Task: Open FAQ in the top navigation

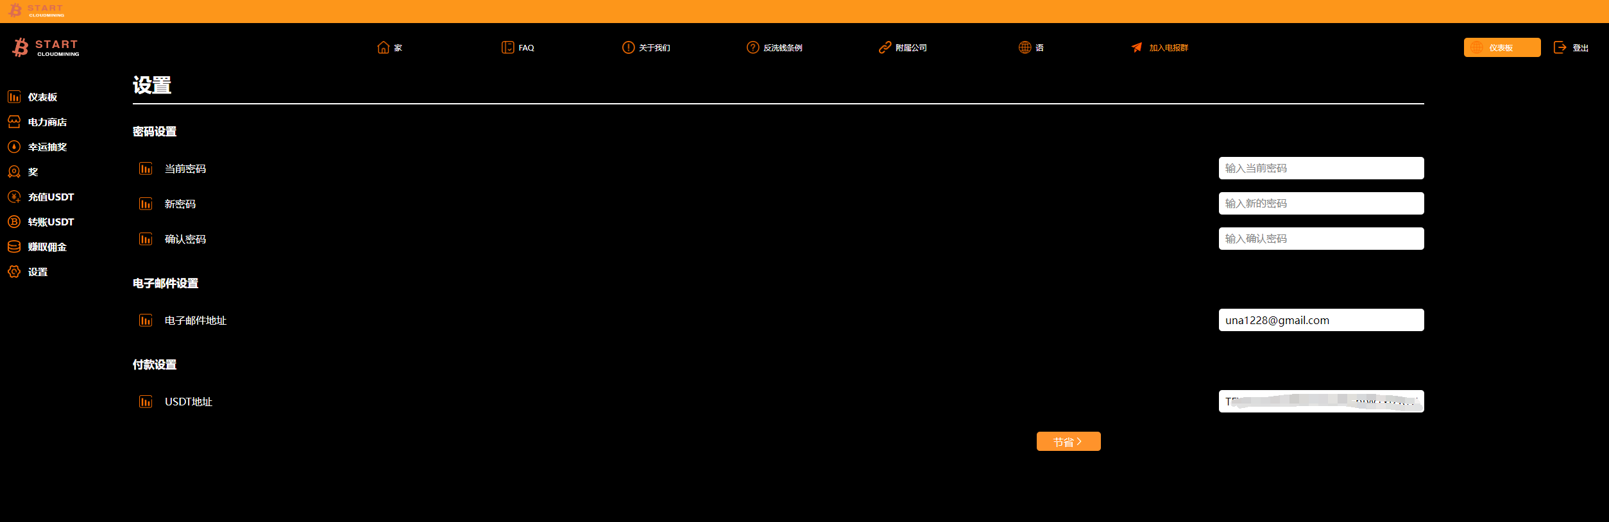Action: coord(518,47)
